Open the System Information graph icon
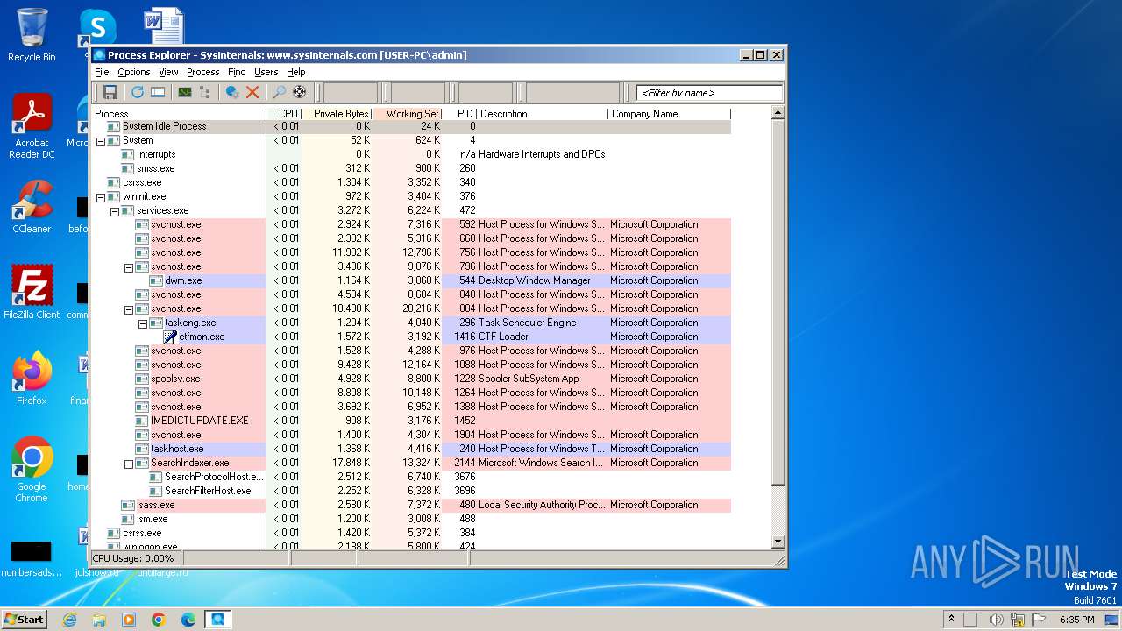The image size is (1122, 631). coord(185,92)
